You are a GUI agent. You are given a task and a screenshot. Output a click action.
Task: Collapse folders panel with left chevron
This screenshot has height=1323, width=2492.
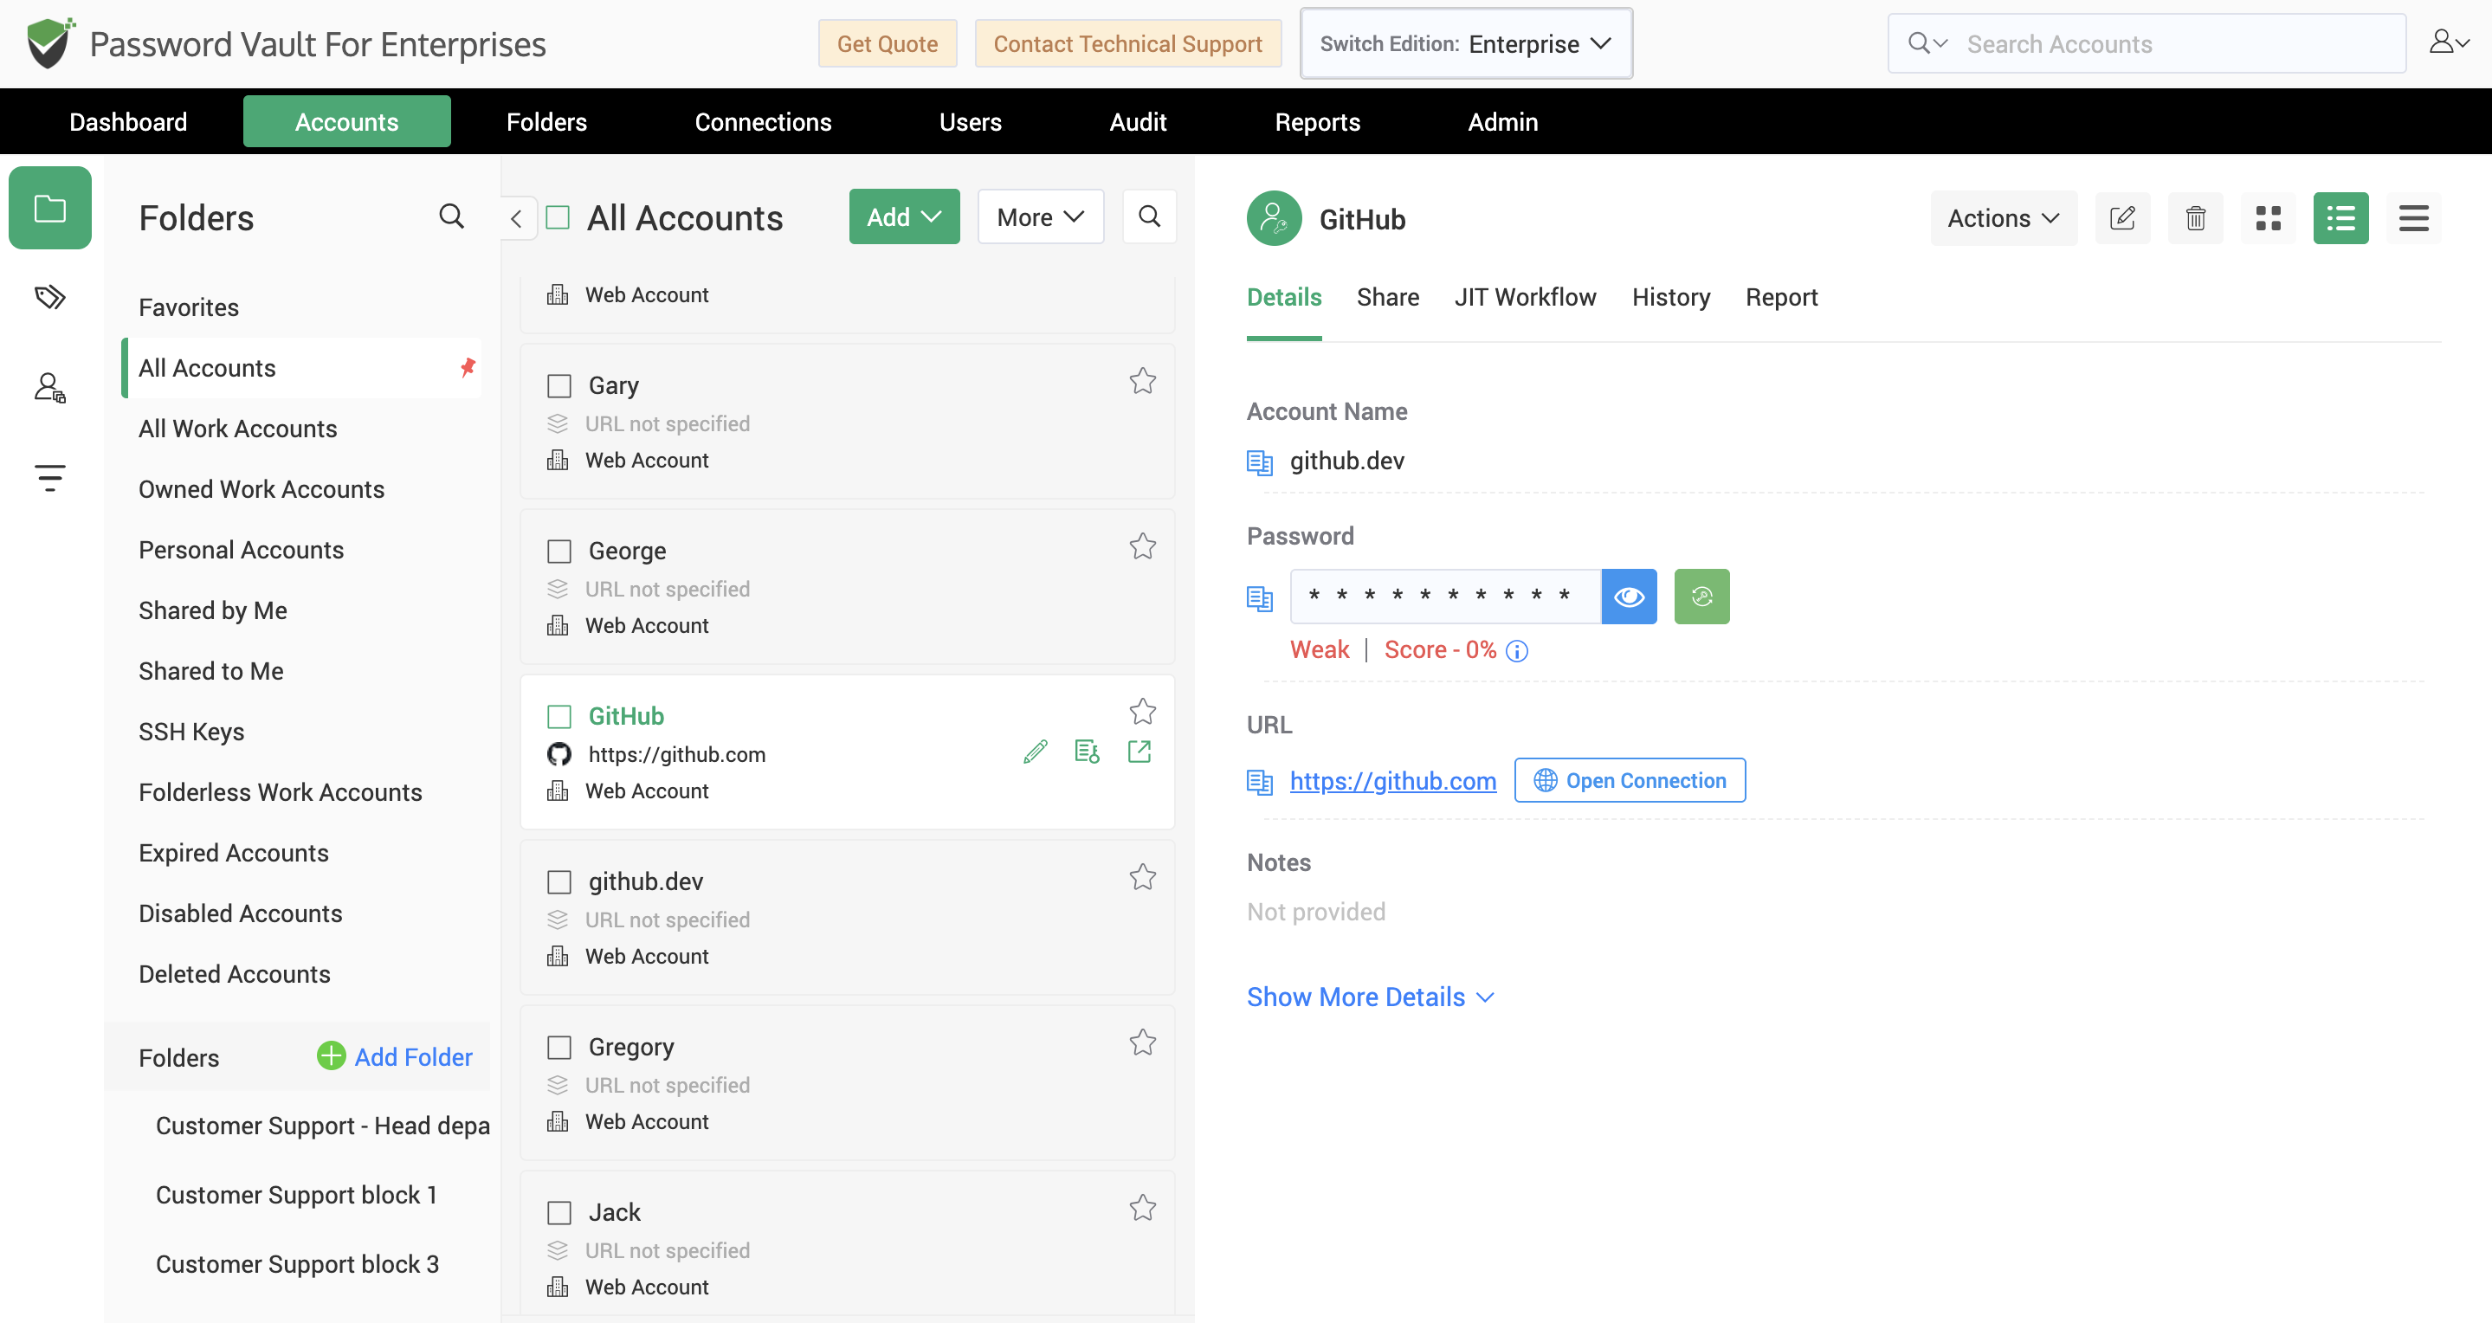[x=517, y=218]
